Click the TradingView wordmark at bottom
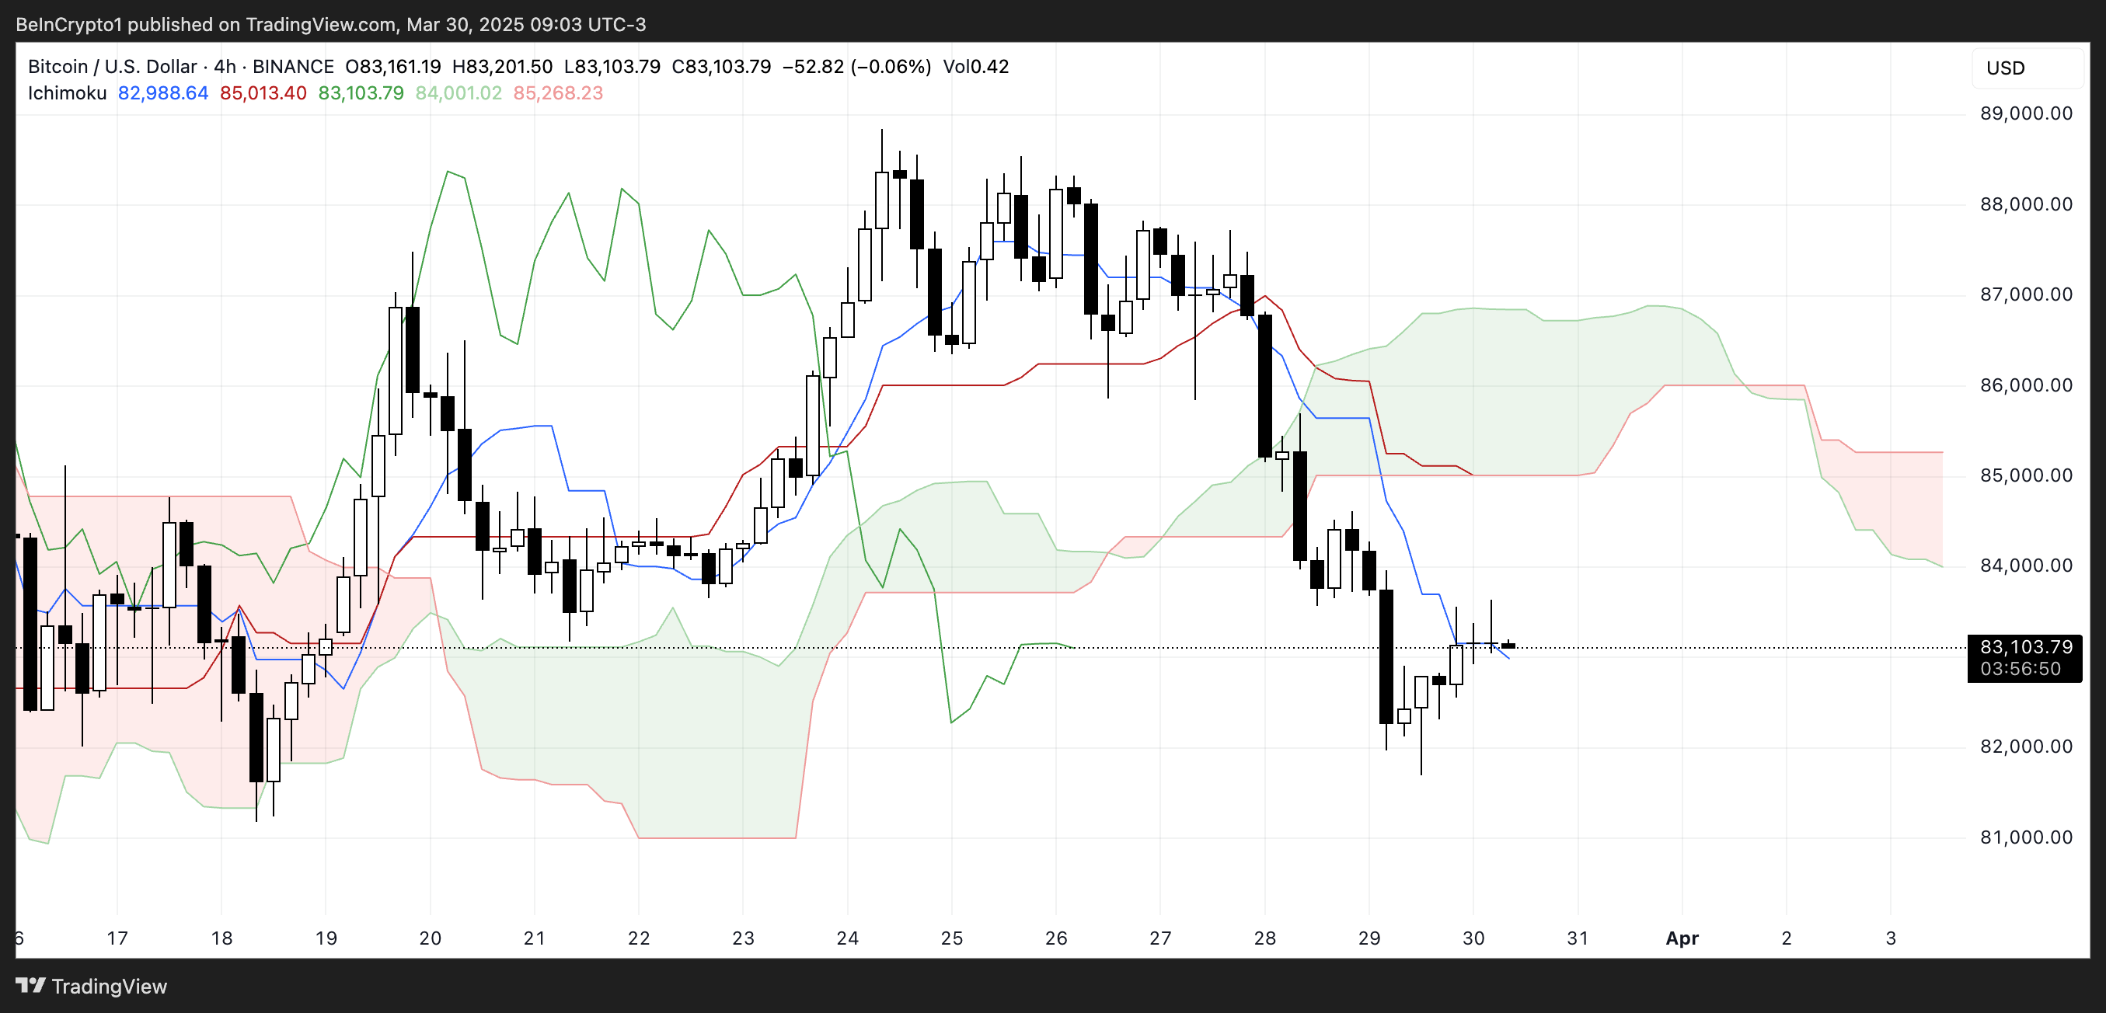The image size is (2106, 1013). 109,986
